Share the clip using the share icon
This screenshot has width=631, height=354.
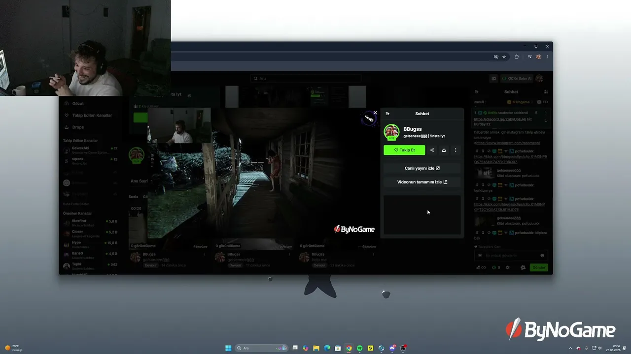(x=432, y=150)
